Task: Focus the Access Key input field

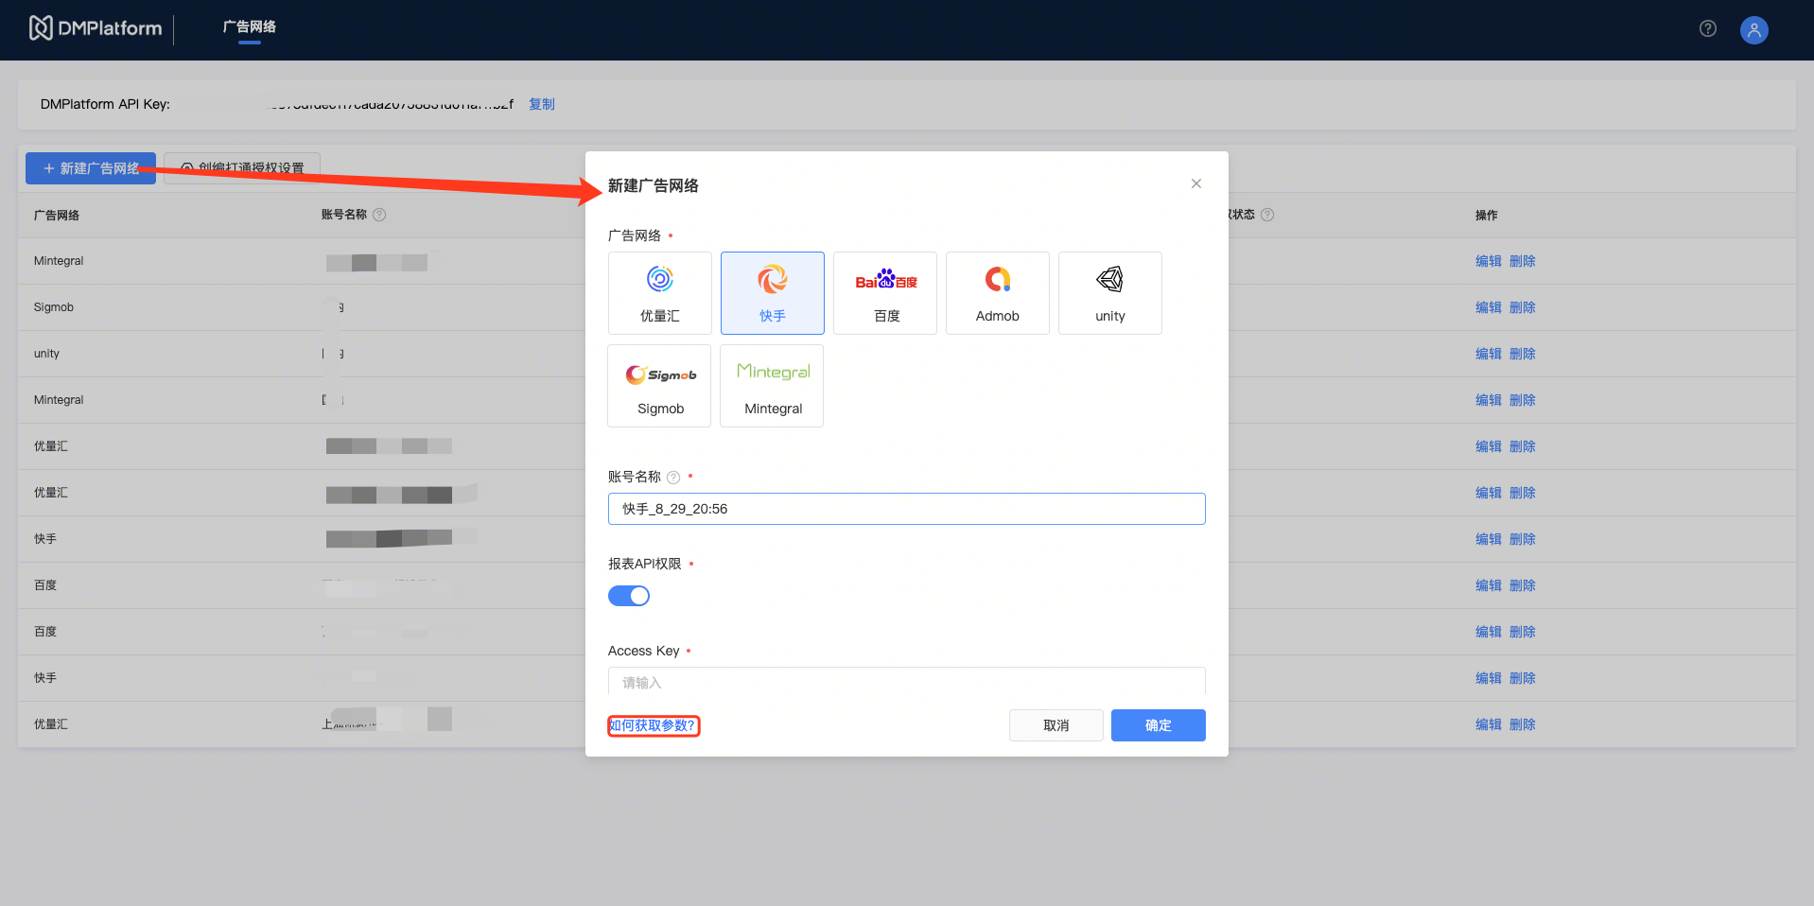Action: (x=906, y=682)
